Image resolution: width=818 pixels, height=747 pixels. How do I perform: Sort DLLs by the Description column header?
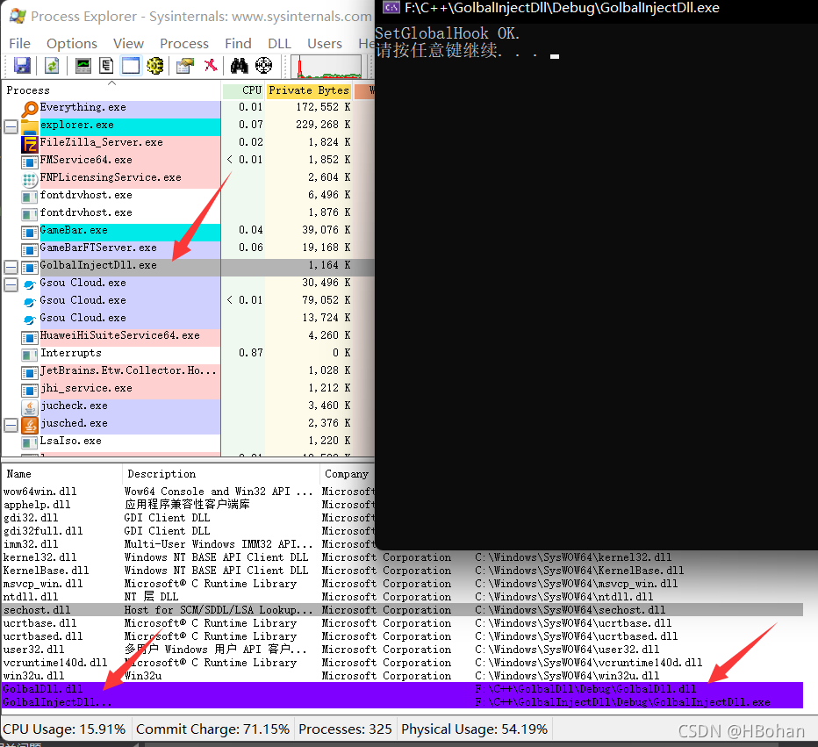[x=220, y=474]
